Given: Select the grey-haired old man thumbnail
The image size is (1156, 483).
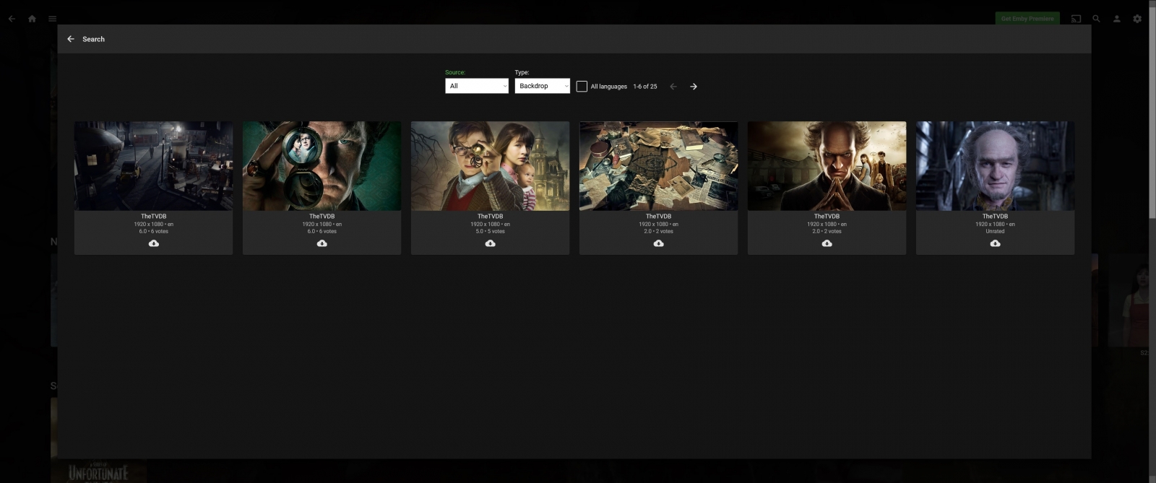Looking at the screenshot, I should pos(996,166).
